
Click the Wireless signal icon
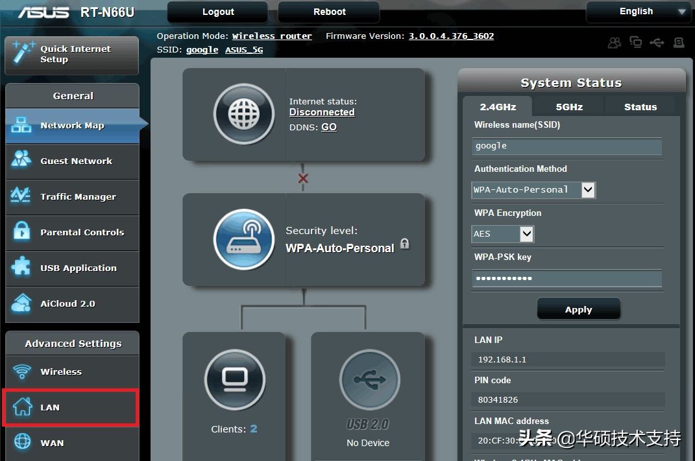point(21,371)
